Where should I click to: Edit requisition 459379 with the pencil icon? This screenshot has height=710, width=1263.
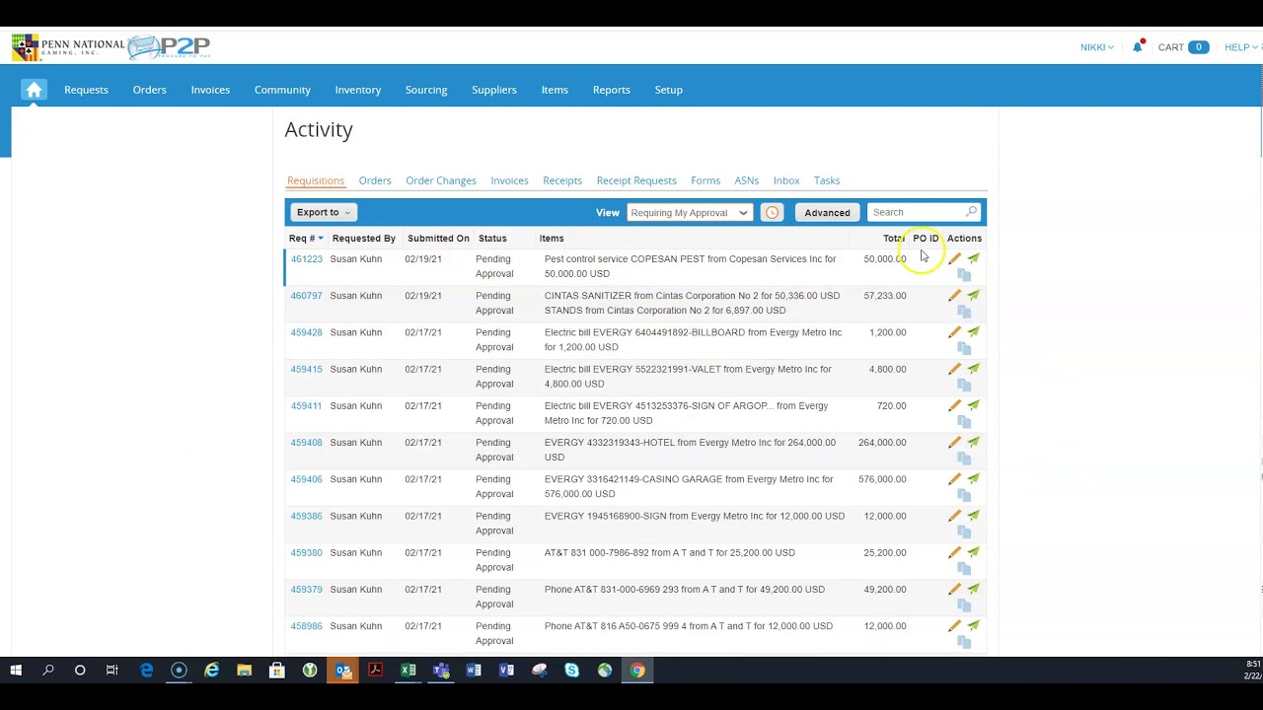coord(954,590)
